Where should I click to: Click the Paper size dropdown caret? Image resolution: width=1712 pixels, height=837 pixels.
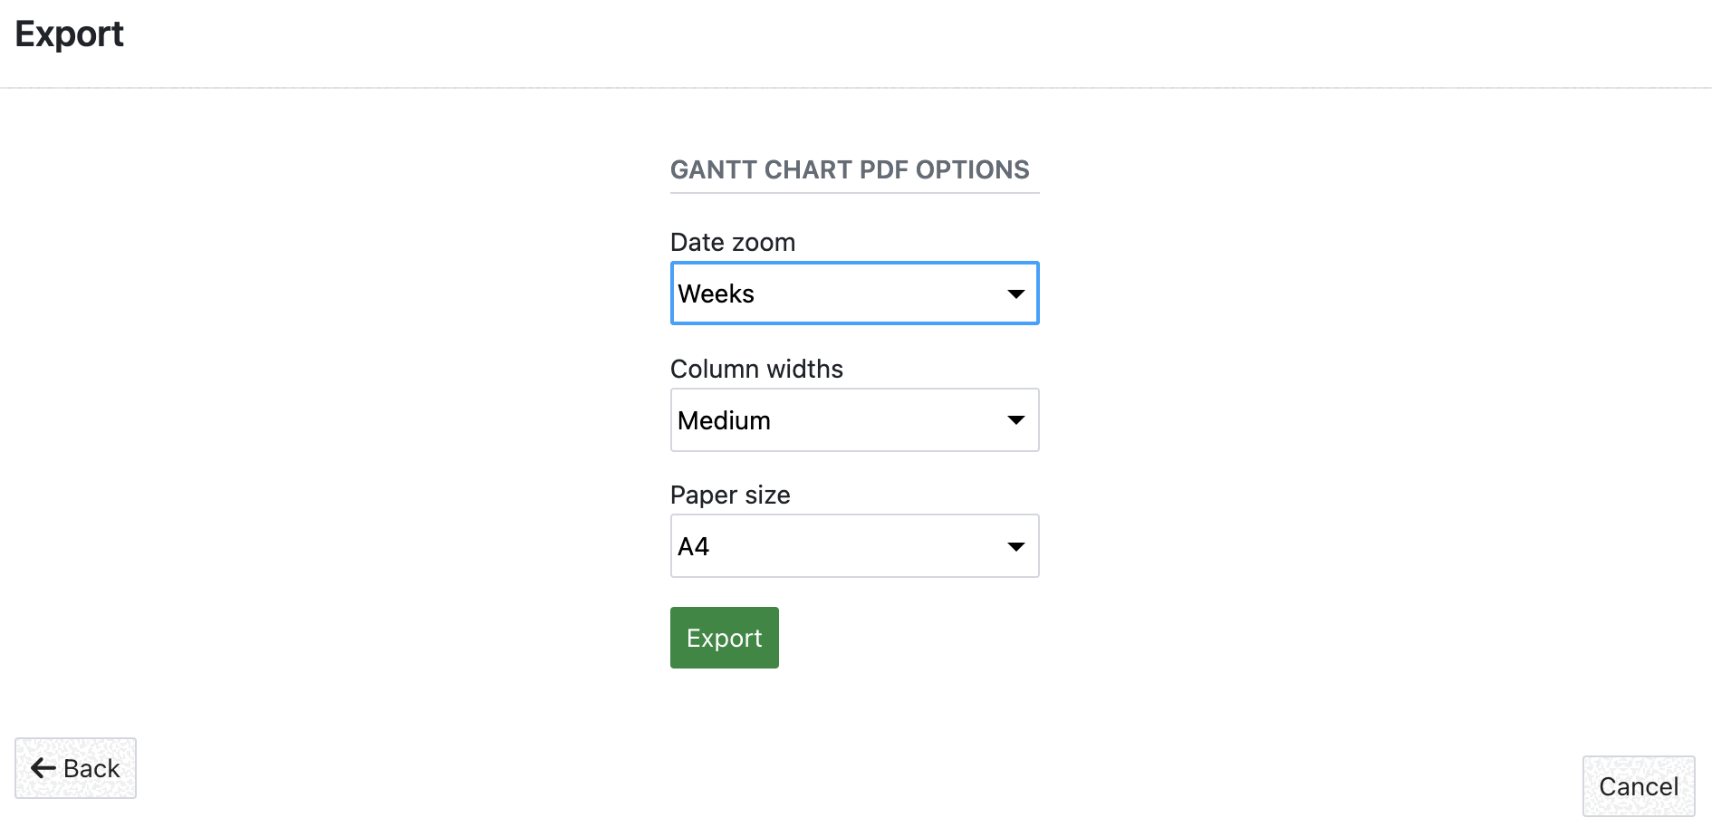pyautogui.click(x=1015, y=545)
